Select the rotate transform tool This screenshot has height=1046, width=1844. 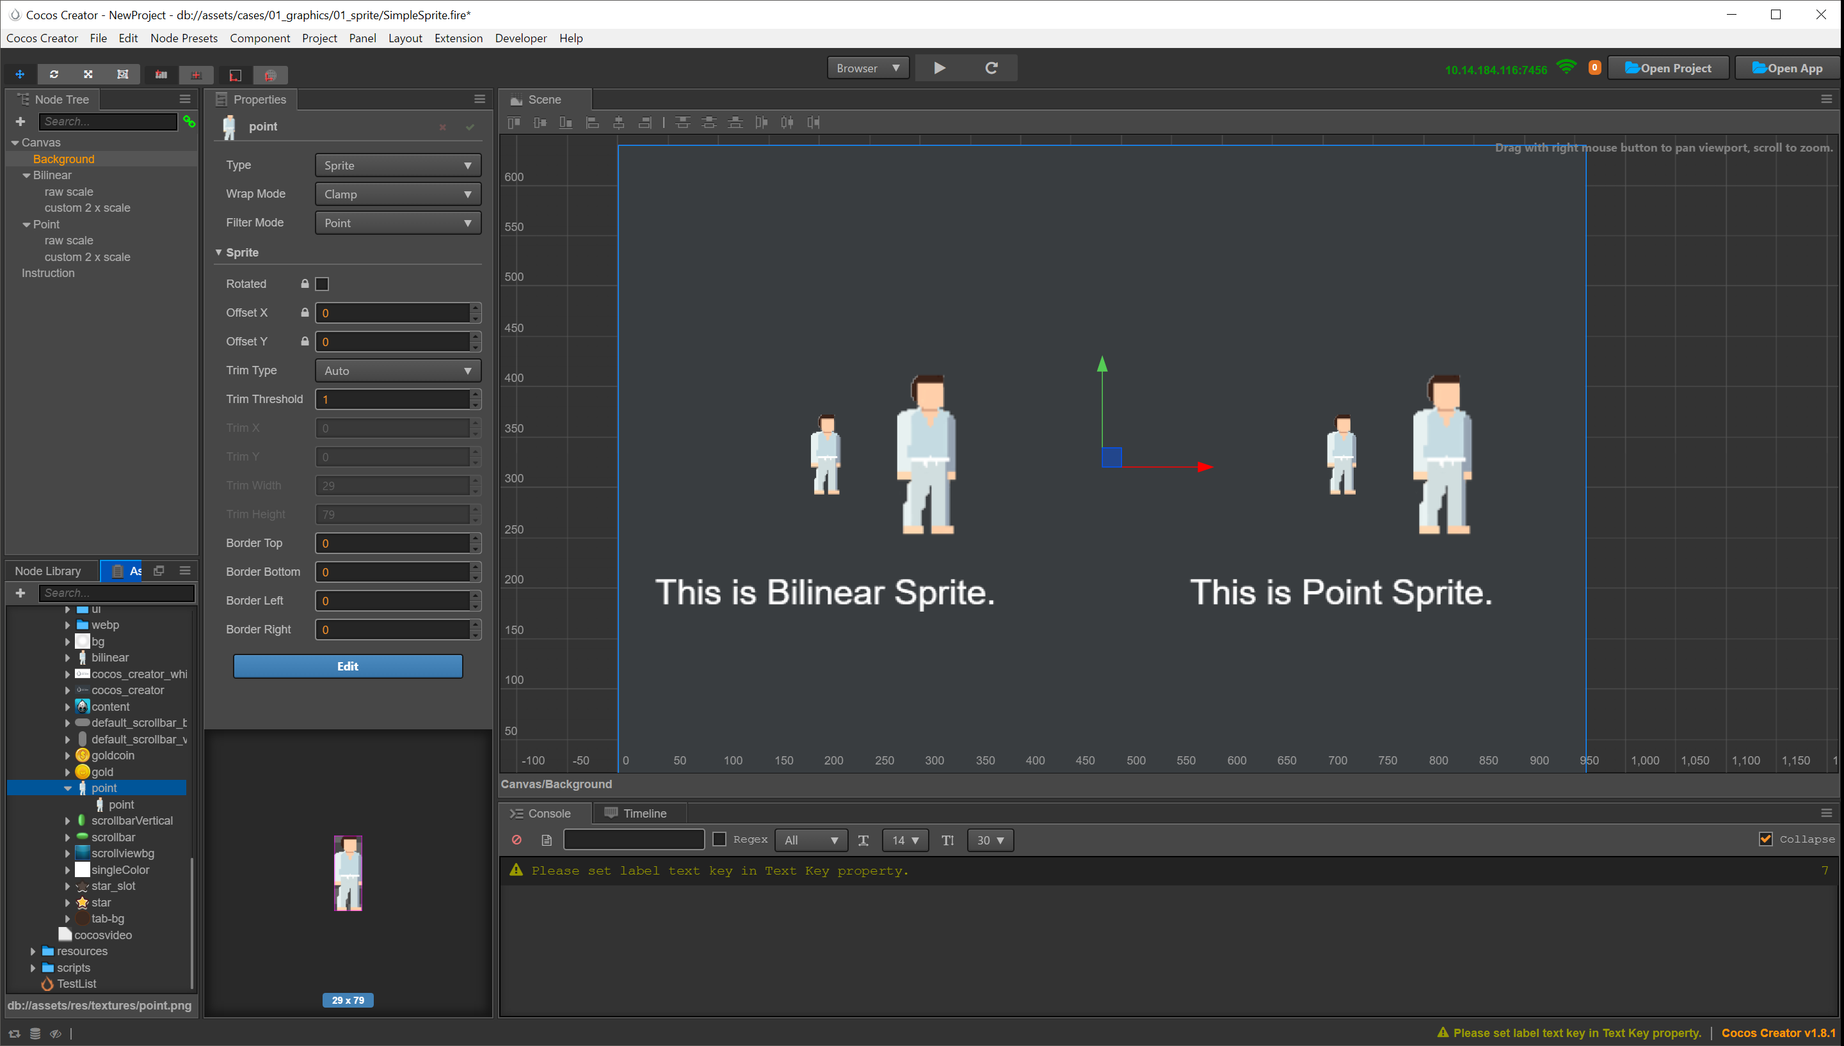tap(54, 74)
